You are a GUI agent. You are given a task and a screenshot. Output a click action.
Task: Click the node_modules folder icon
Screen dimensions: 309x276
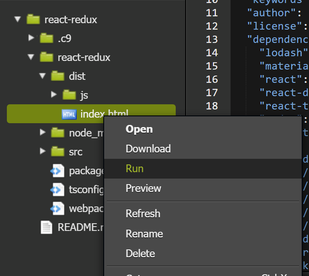57,133
